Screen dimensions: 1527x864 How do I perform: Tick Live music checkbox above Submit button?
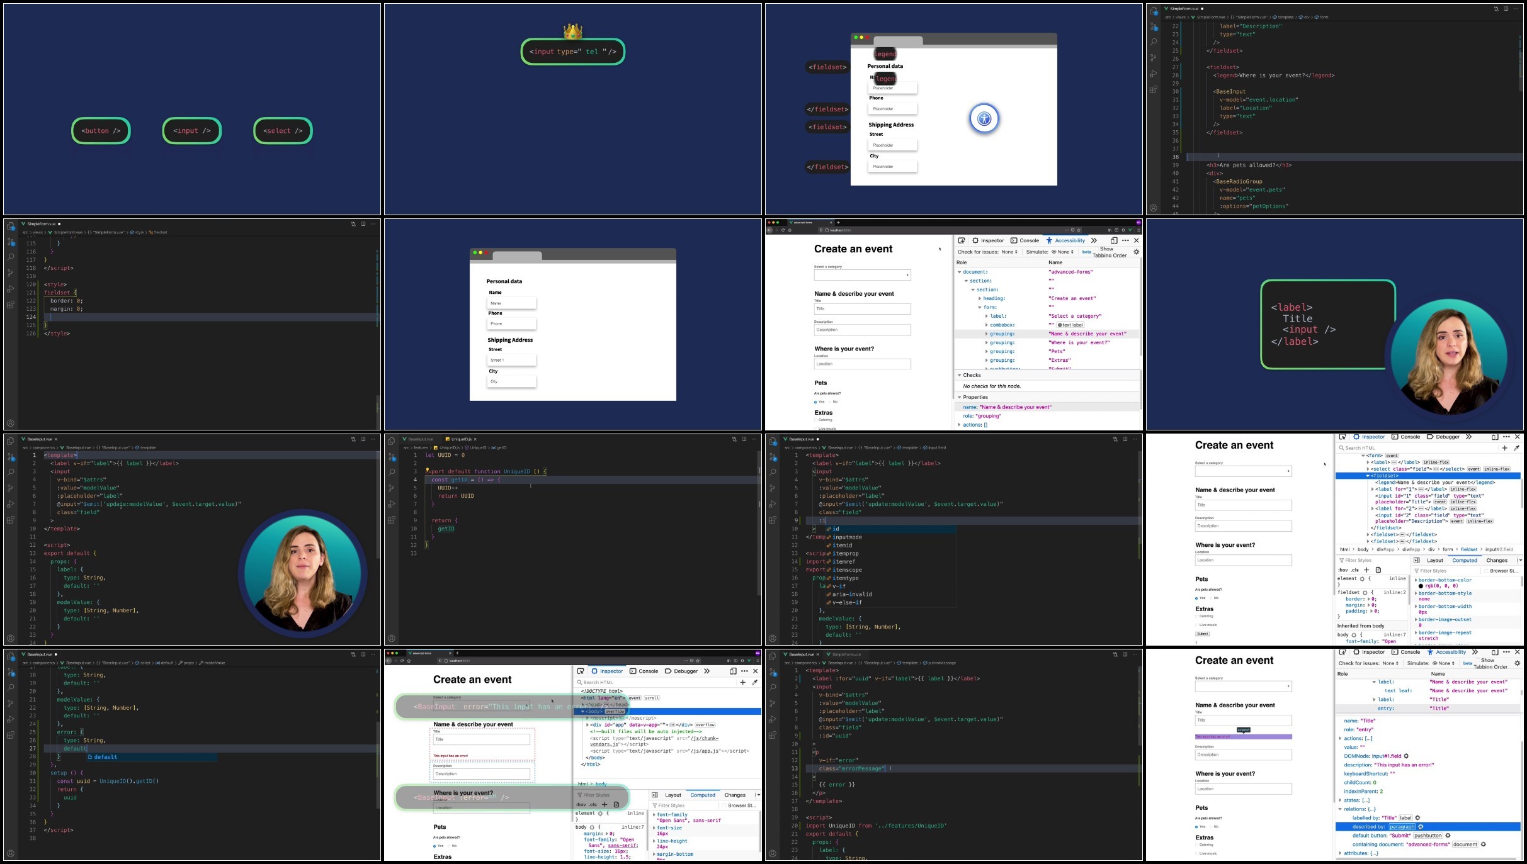[1196, 625]
